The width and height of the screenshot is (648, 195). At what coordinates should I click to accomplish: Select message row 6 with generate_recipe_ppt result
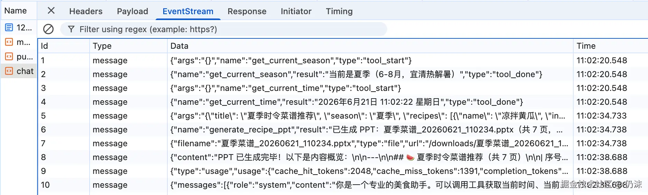343,129
